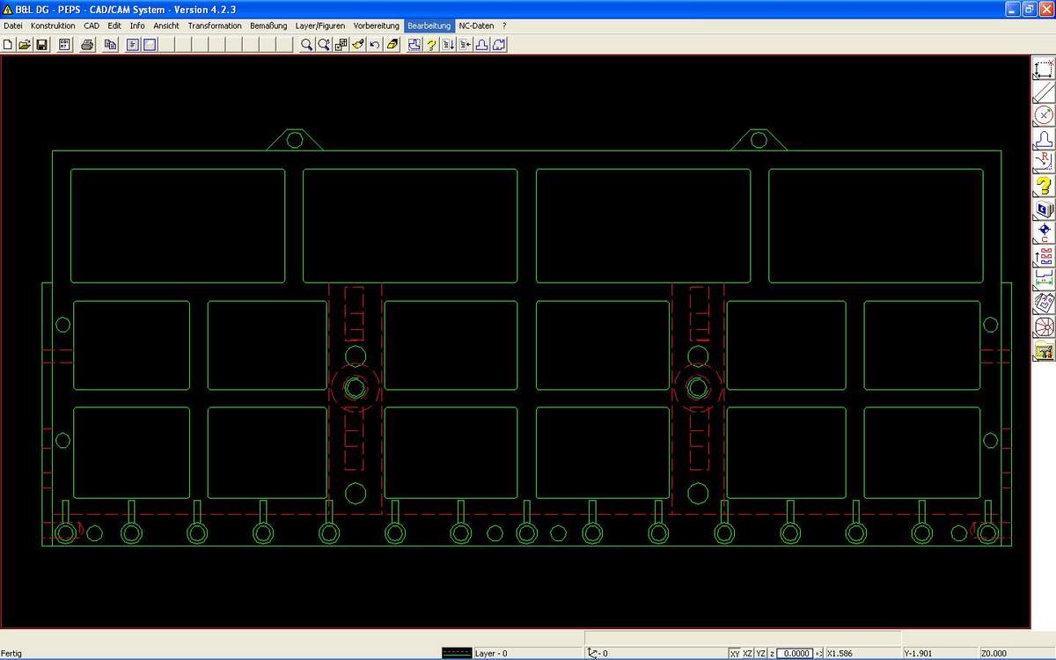The image size is (1056, 660).
Task: Click the Print icon in toolbar
Action: click(x=87, y=45)
